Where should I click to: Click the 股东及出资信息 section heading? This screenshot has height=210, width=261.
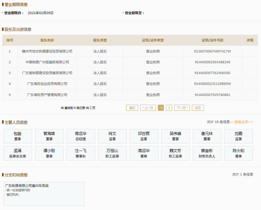[x=18, y=29]
